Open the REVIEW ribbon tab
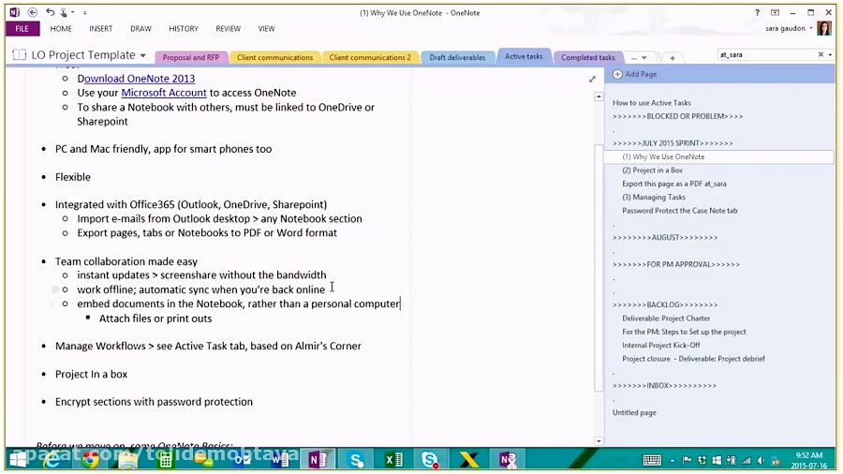 pyautogui.click(x=228, y=28)
